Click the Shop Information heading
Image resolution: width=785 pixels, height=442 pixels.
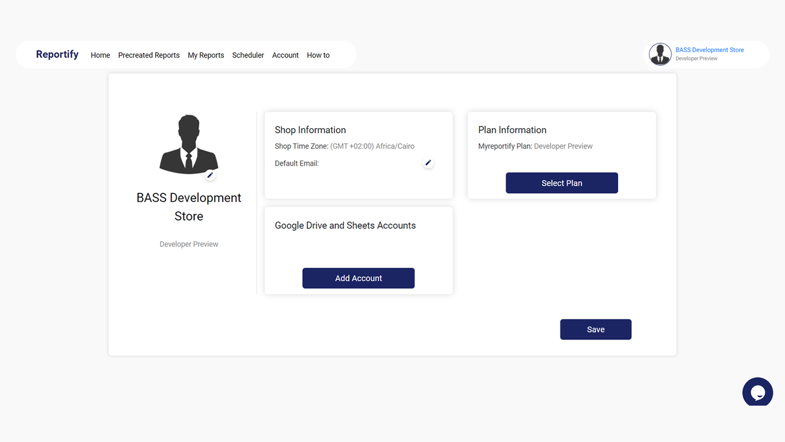[x=310, y=130]
